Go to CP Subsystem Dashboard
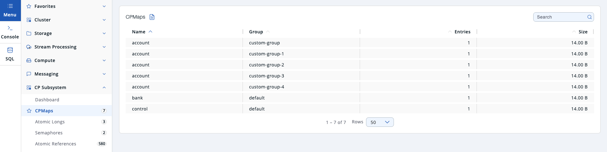607x152 pixels. pyautogui.click(x=47, y=100)
